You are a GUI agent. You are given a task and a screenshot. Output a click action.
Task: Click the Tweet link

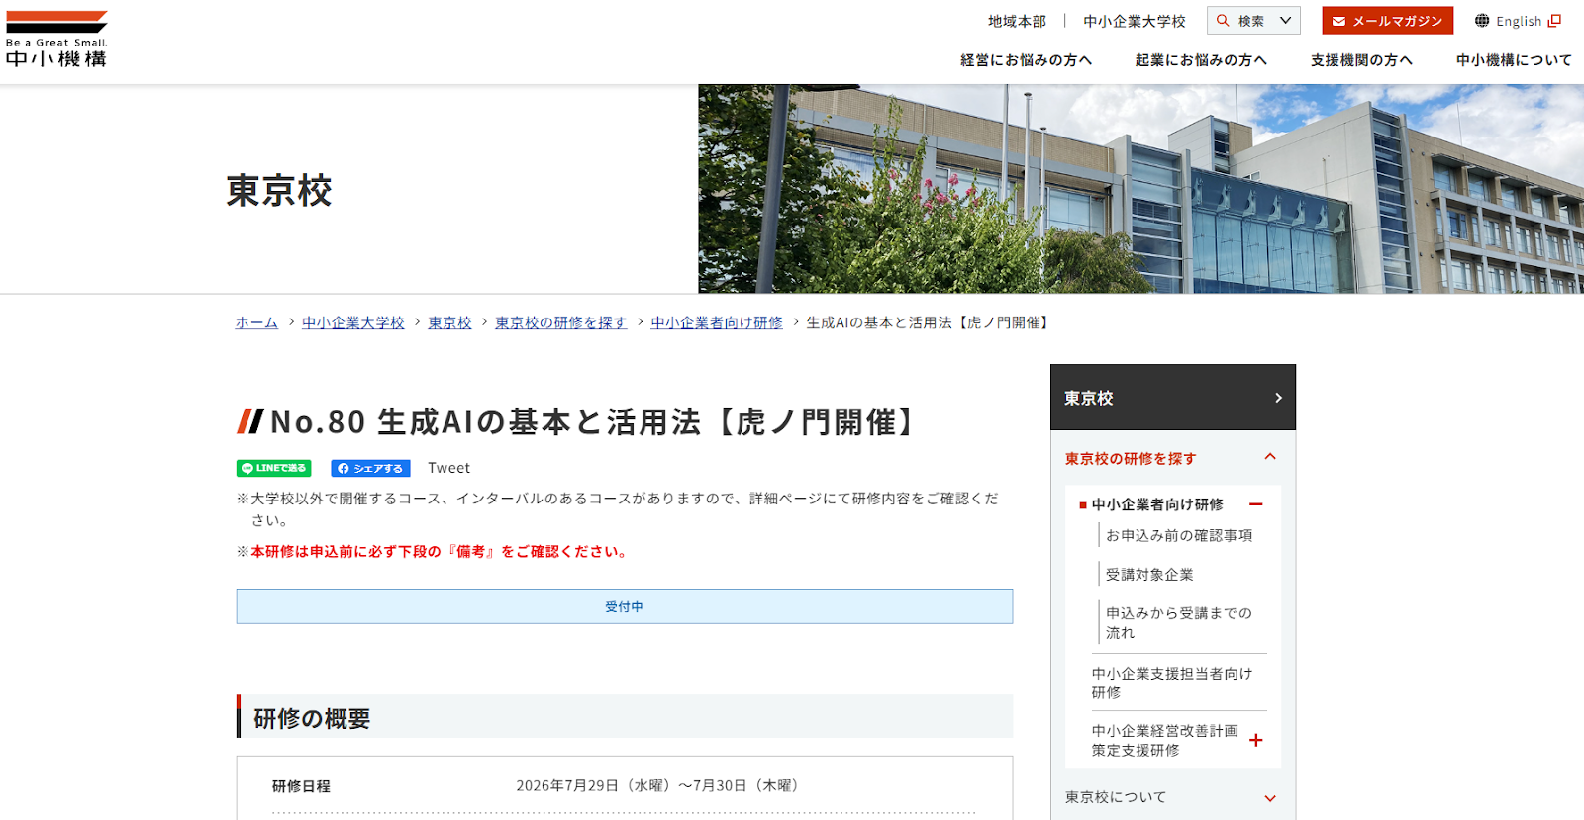pyautogui.click(x=448, y=468)
